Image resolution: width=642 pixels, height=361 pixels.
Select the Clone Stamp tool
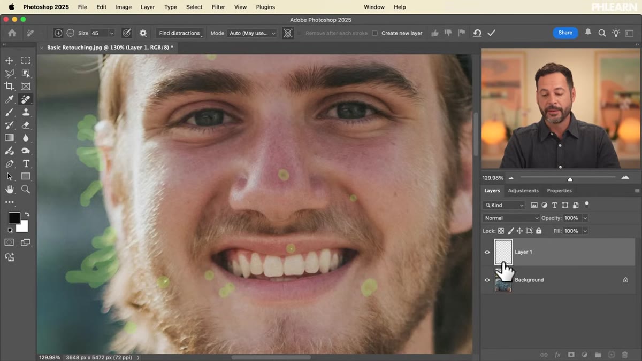tap(26, 112)
